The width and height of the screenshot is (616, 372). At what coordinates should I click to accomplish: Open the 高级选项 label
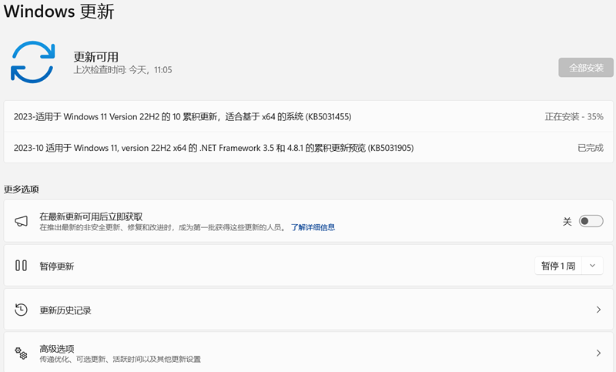(x=56, y=348)
